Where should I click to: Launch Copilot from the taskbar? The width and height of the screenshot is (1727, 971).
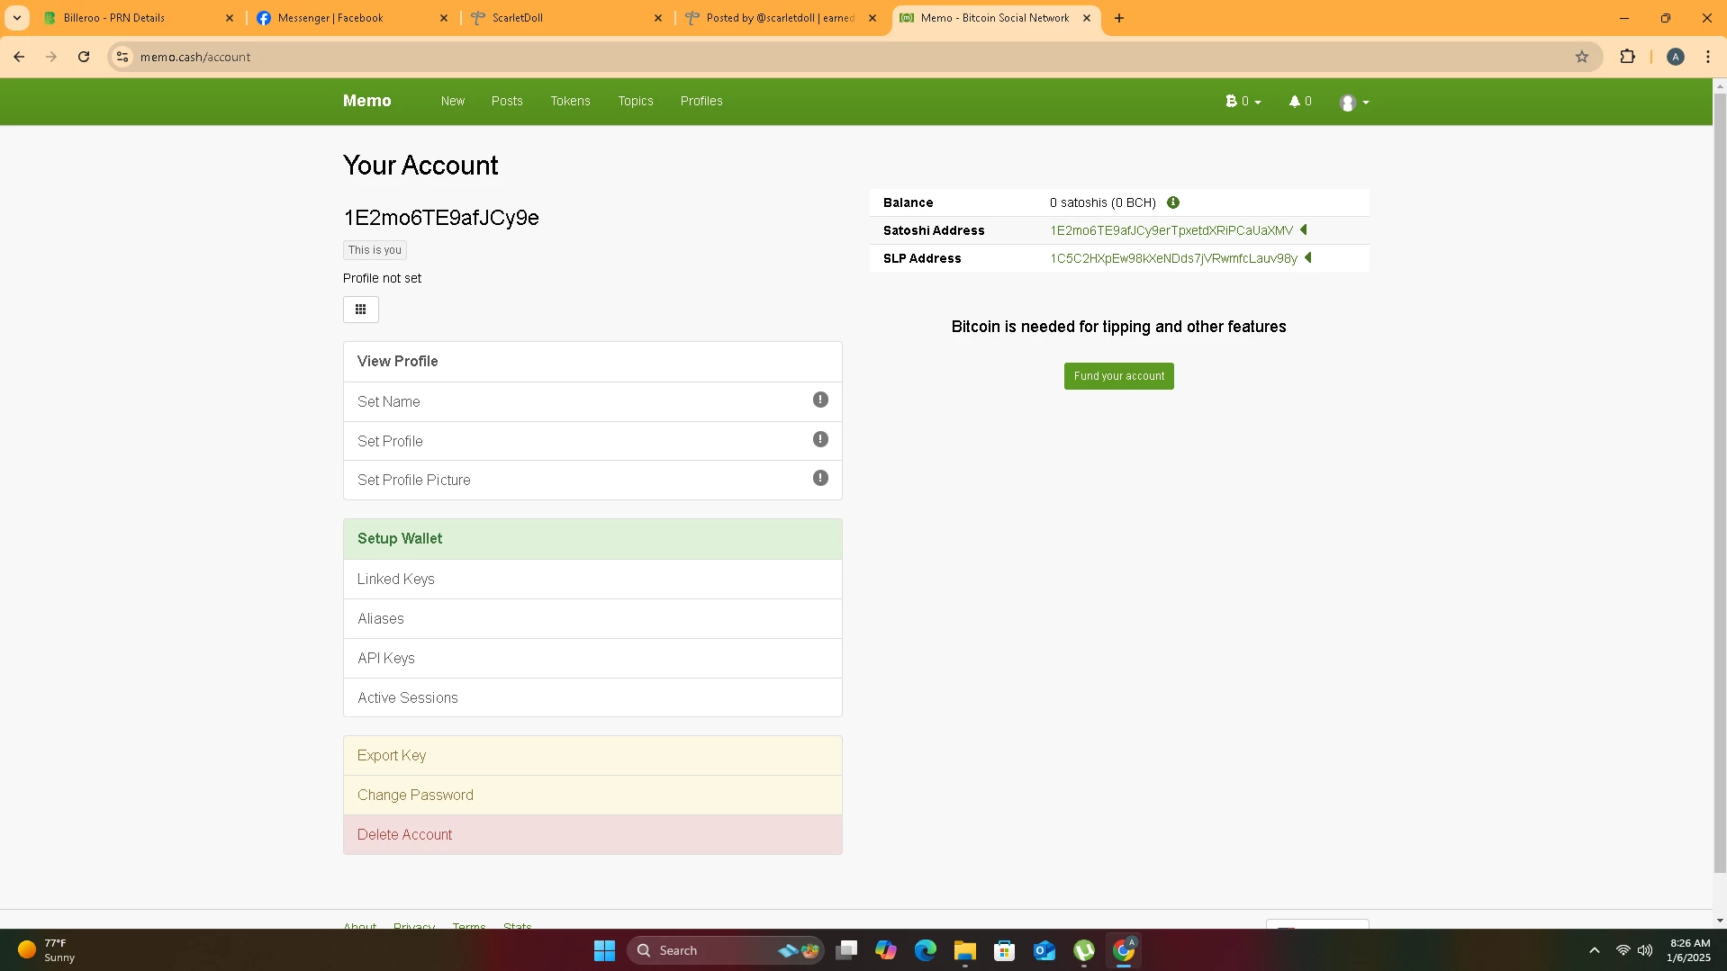(886, 950)
